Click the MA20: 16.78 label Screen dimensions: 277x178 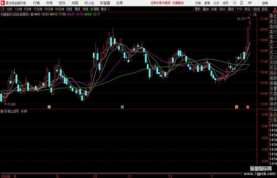75,14
